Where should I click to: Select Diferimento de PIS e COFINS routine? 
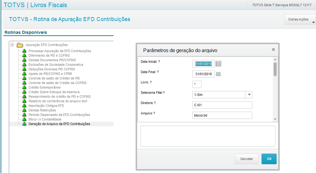(49, 55)
